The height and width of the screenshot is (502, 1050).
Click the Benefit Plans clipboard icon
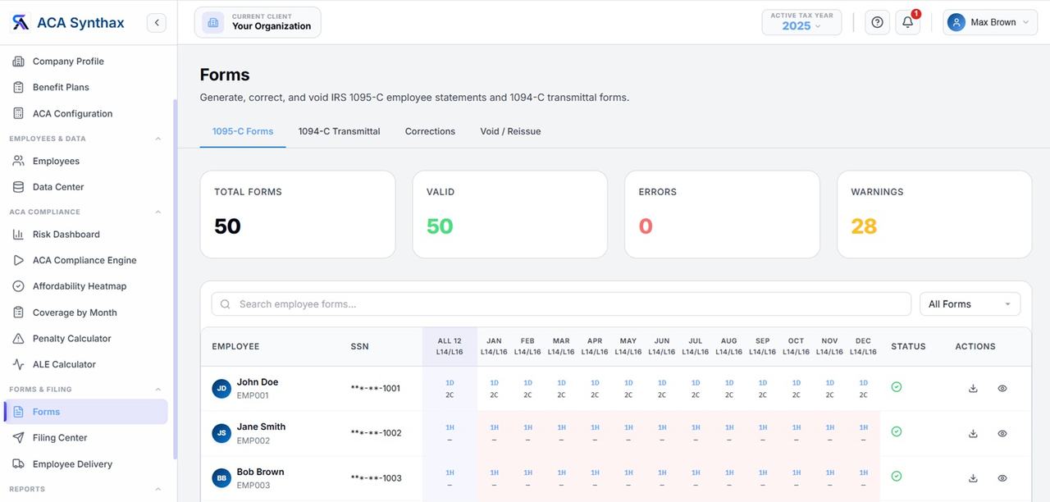18,87
